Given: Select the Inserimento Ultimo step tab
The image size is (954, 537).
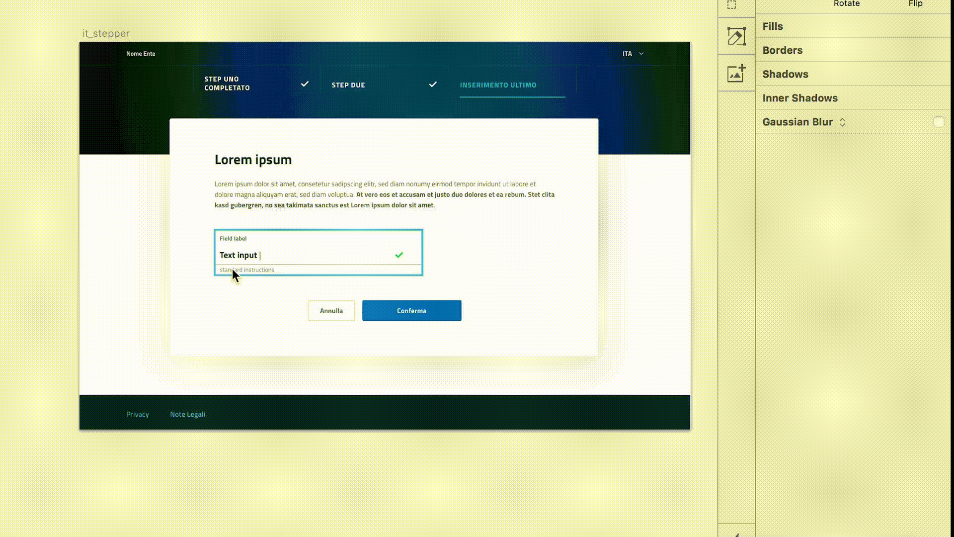Looking at the screenshot, I should pos(498,85).
